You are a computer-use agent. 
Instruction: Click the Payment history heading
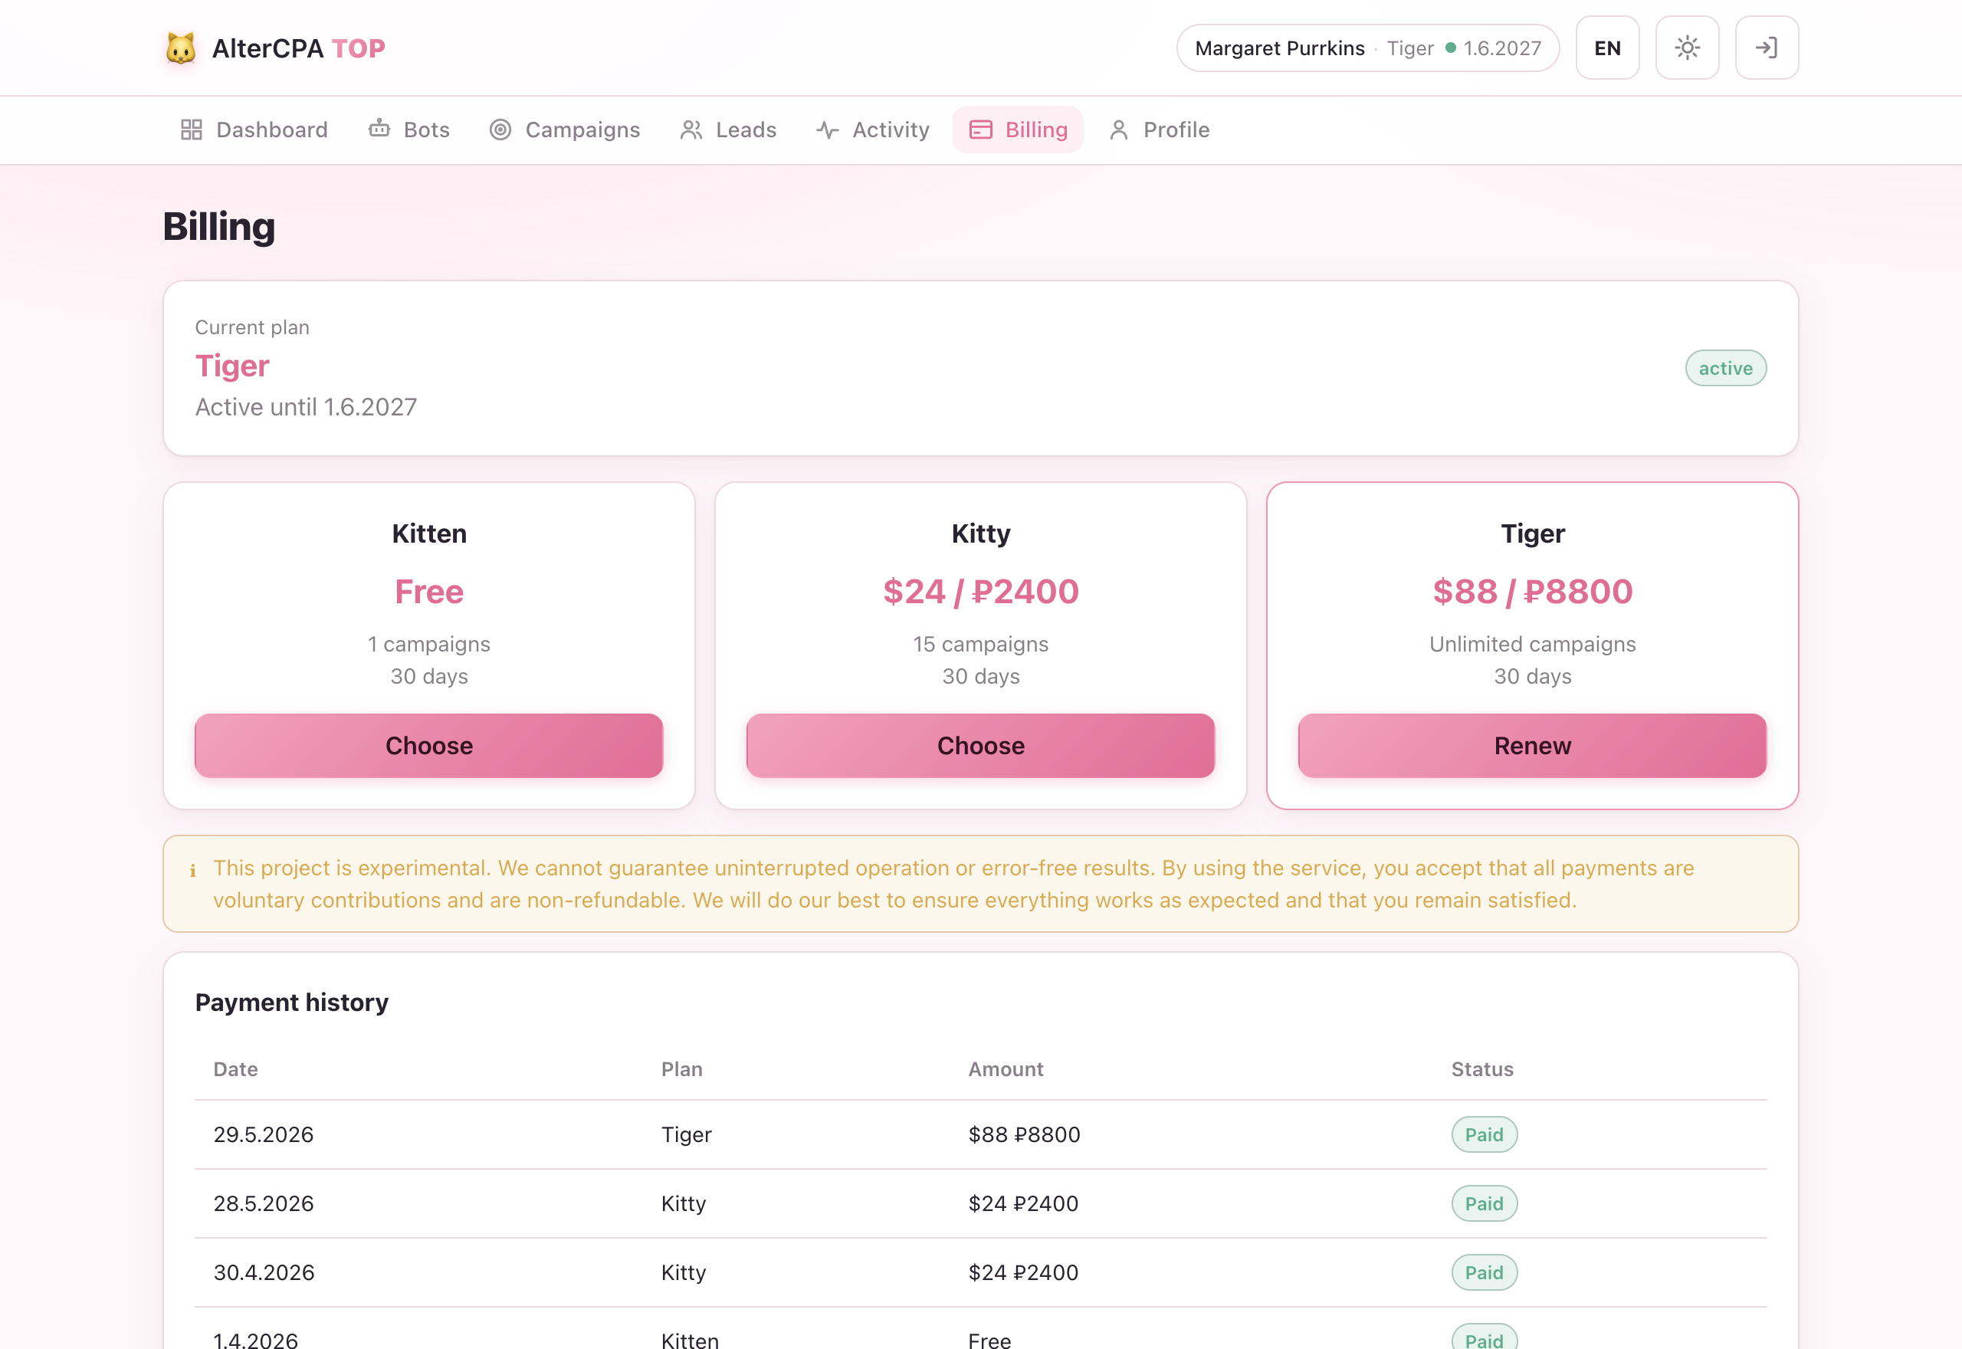(291, 1003)
